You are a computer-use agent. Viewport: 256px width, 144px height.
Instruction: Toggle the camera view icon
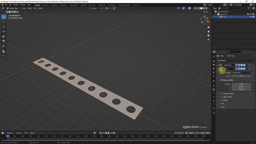[x=208, y=36]
